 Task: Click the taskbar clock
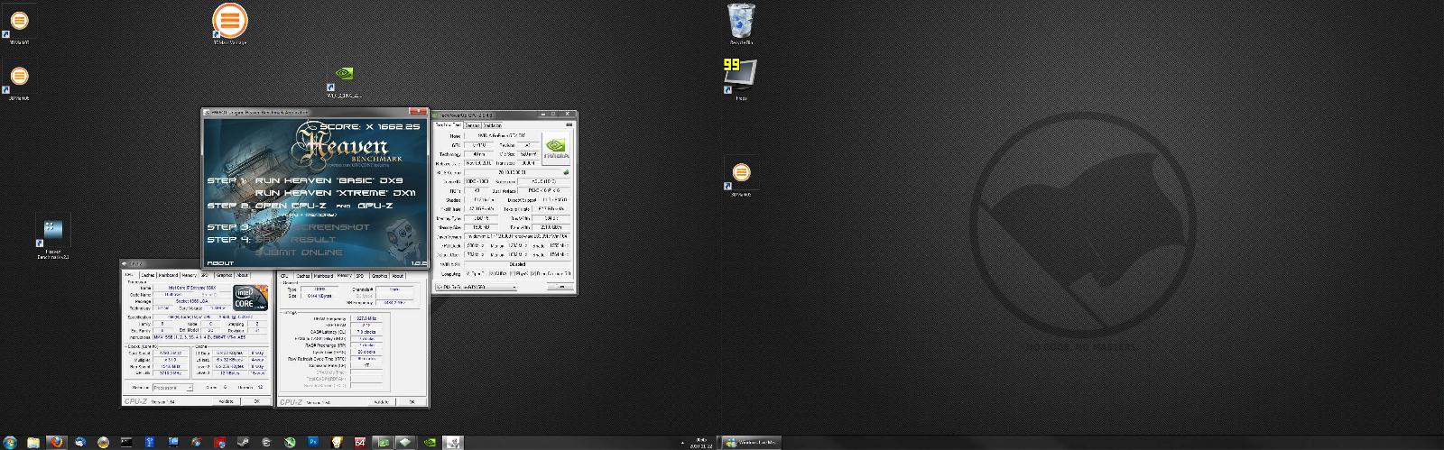point(701,442)
